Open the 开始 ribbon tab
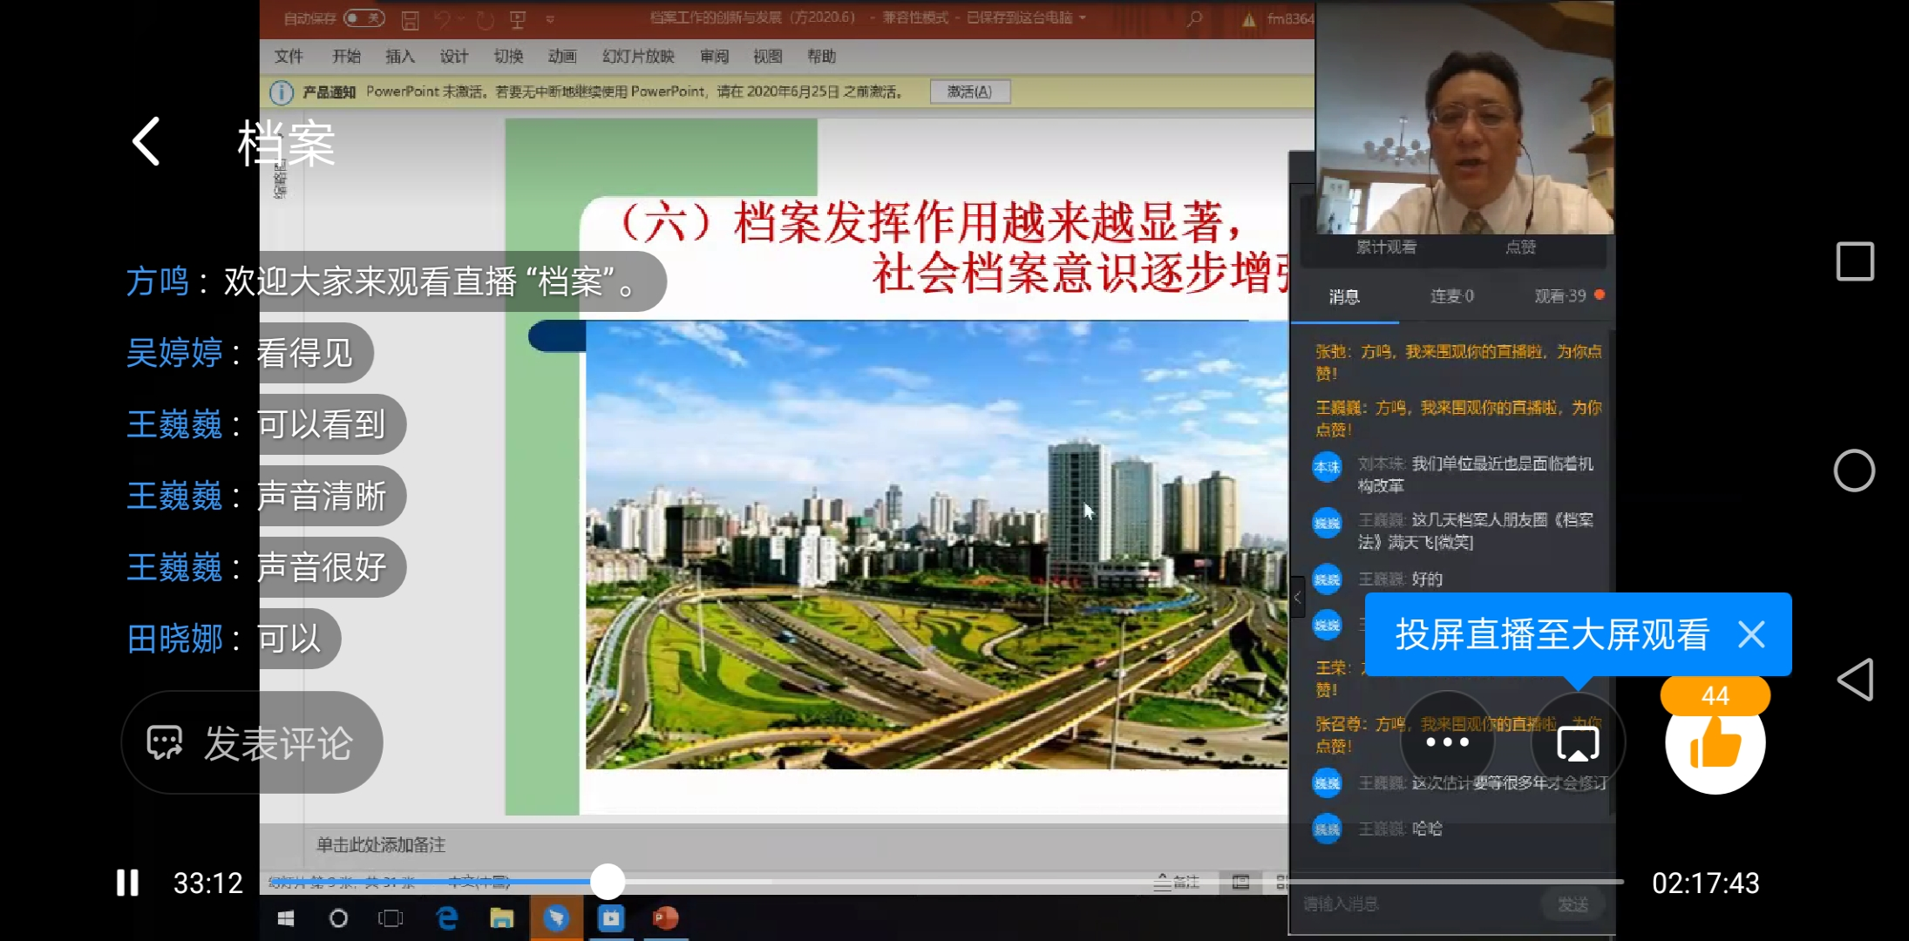1909x941 pixels. (x=346, y=57)
